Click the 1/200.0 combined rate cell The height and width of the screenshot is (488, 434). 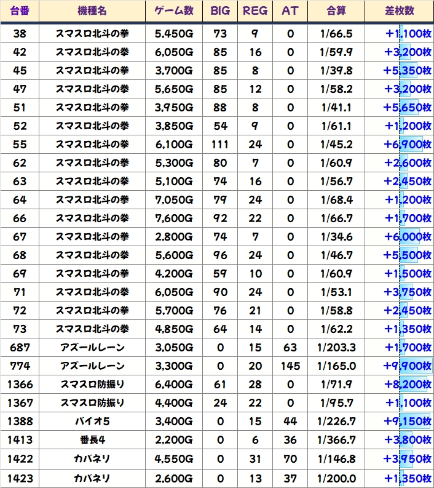[x=336, y=478]
